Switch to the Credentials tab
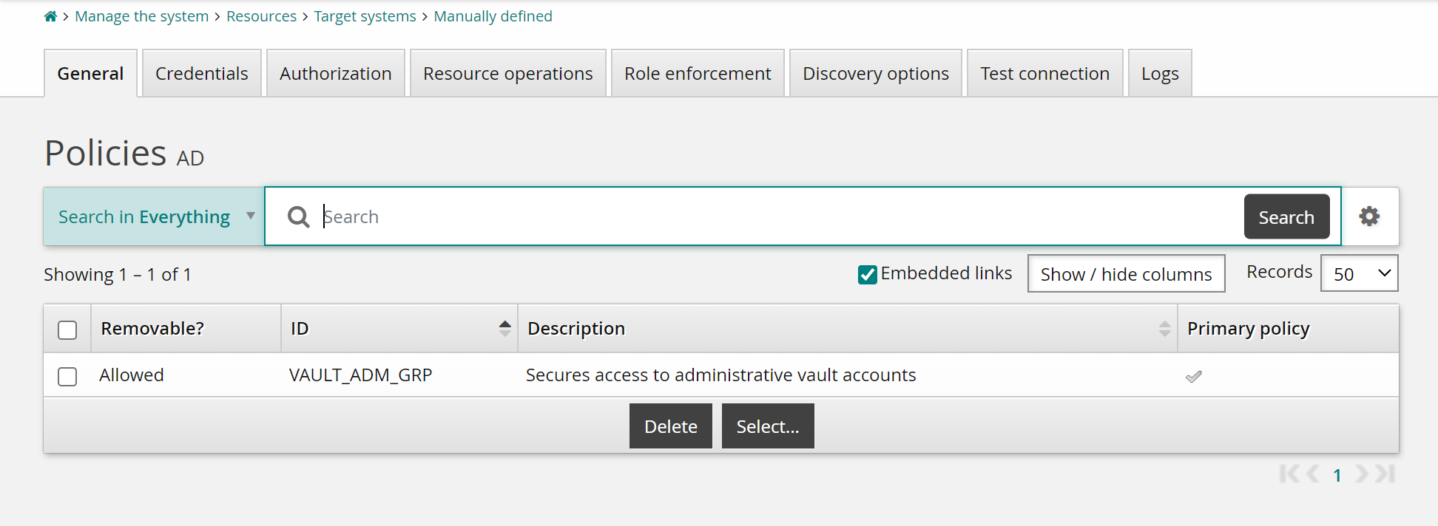The width and height of the screenshot is (1438, 526). (x=201, y=74)
